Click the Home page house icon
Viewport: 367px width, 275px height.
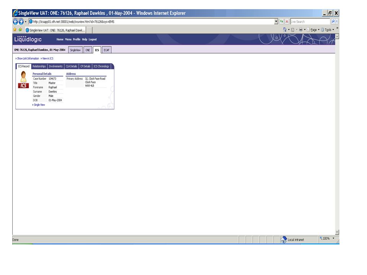click(284, 30)
